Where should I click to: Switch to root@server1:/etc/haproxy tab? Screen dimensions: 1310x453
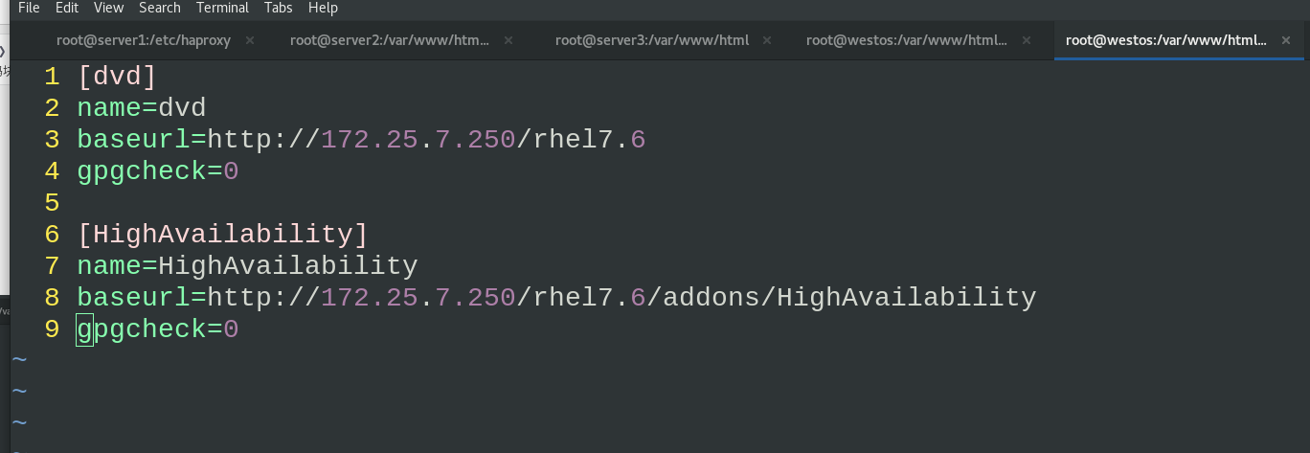(x=144, y=40)
